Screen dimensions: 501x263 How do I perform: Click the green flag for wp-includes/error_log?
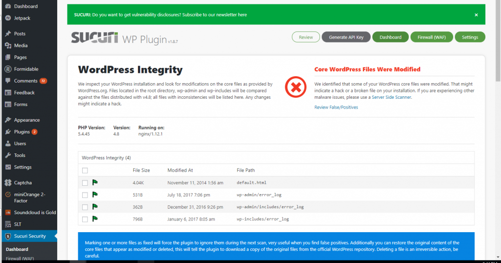point(95,219)
